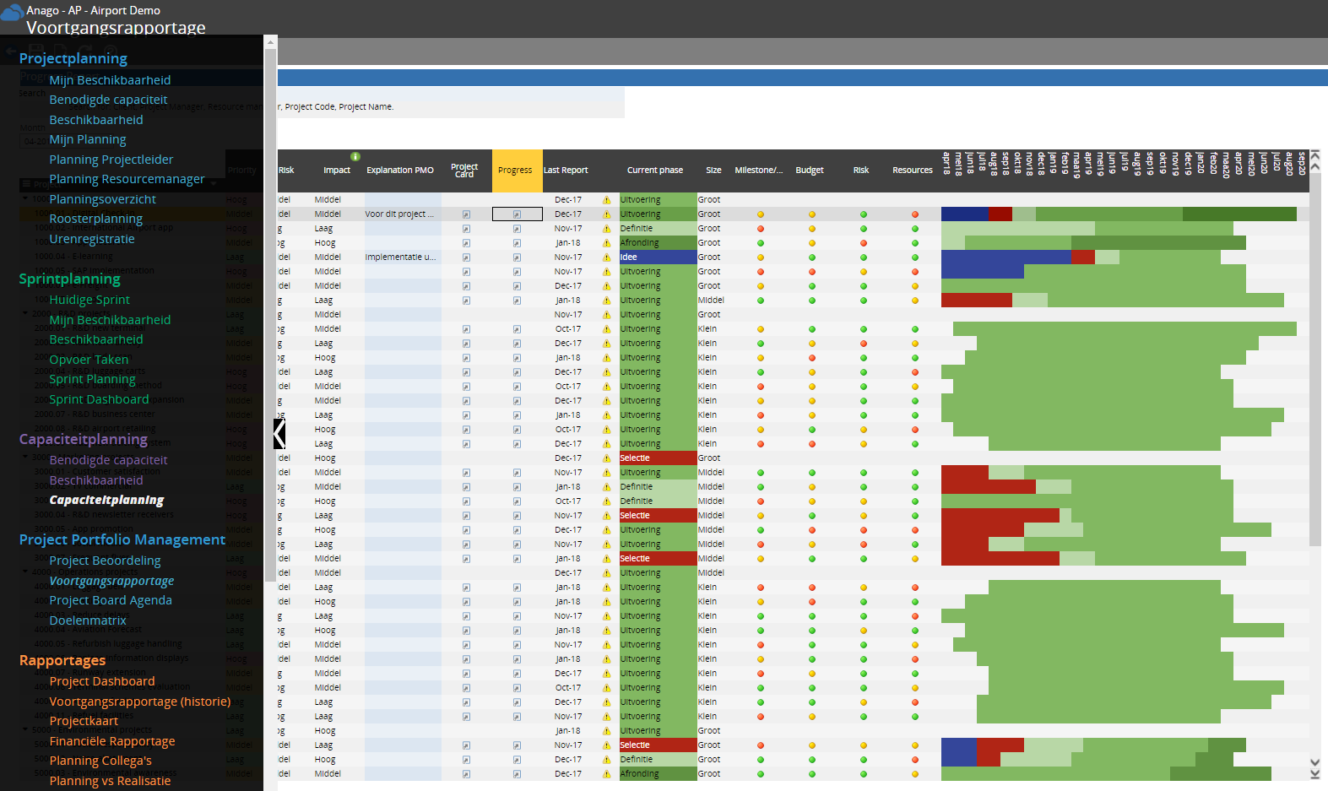
Task: Click the double-down scroll-to-bottom icon
Action: click(x=1314, y=772)
